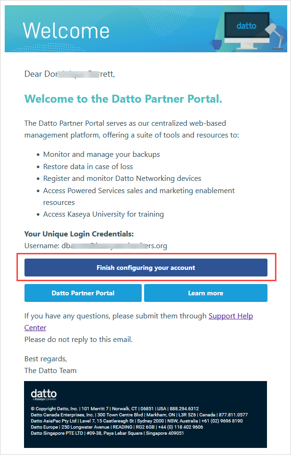
Task: Click the US phone number 888.294.6312
Action: click(x=184, y=407)
